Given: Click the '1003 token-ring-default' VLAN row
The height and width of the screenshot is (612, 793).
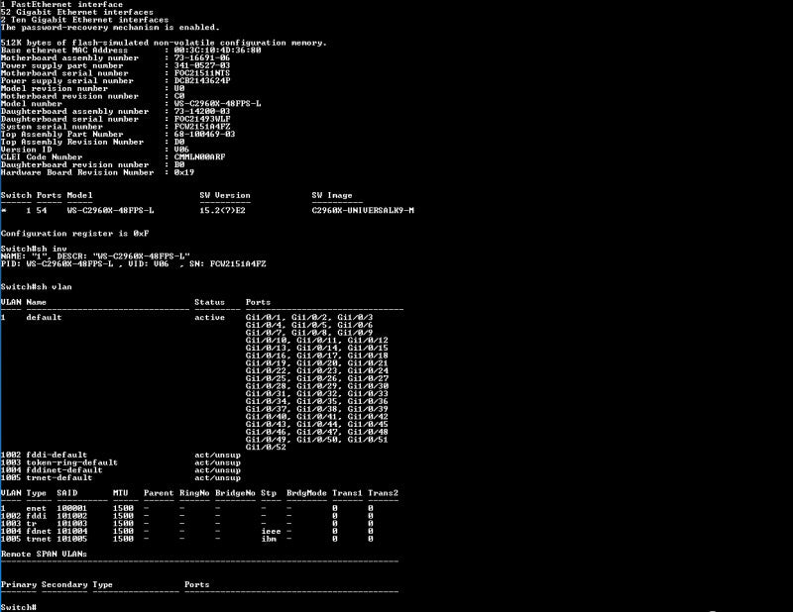Looking at the screenshot, I should click(120, 462).
